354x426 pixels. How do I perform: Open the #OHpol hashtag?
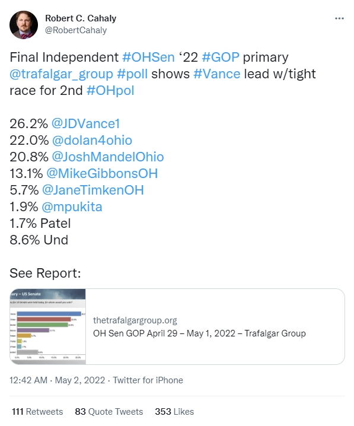click(110, 91)
